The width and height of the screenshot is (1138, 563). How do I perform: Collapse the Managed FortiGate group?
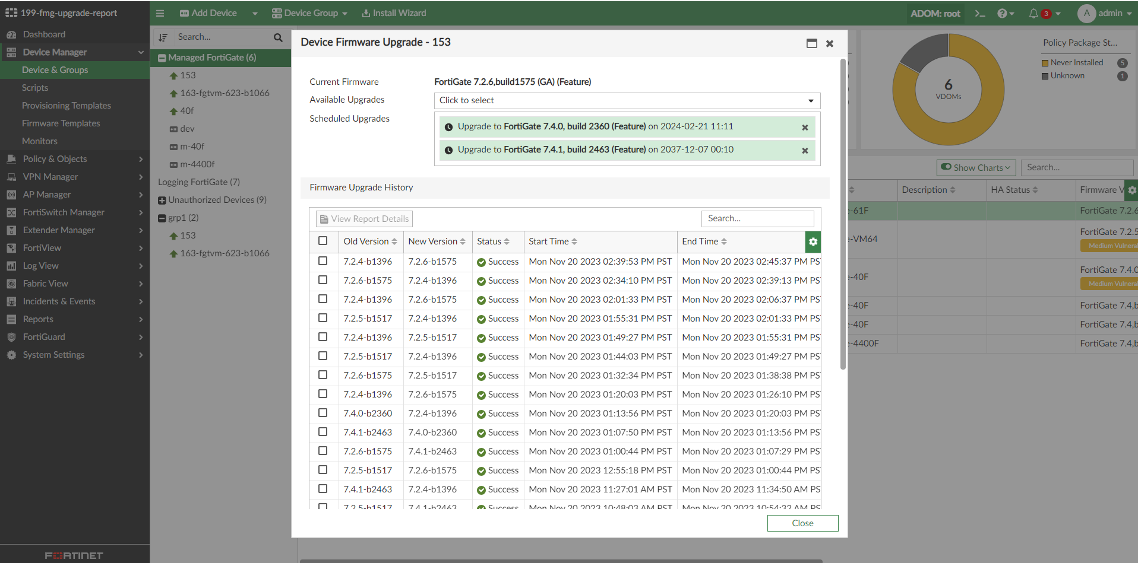162,58
